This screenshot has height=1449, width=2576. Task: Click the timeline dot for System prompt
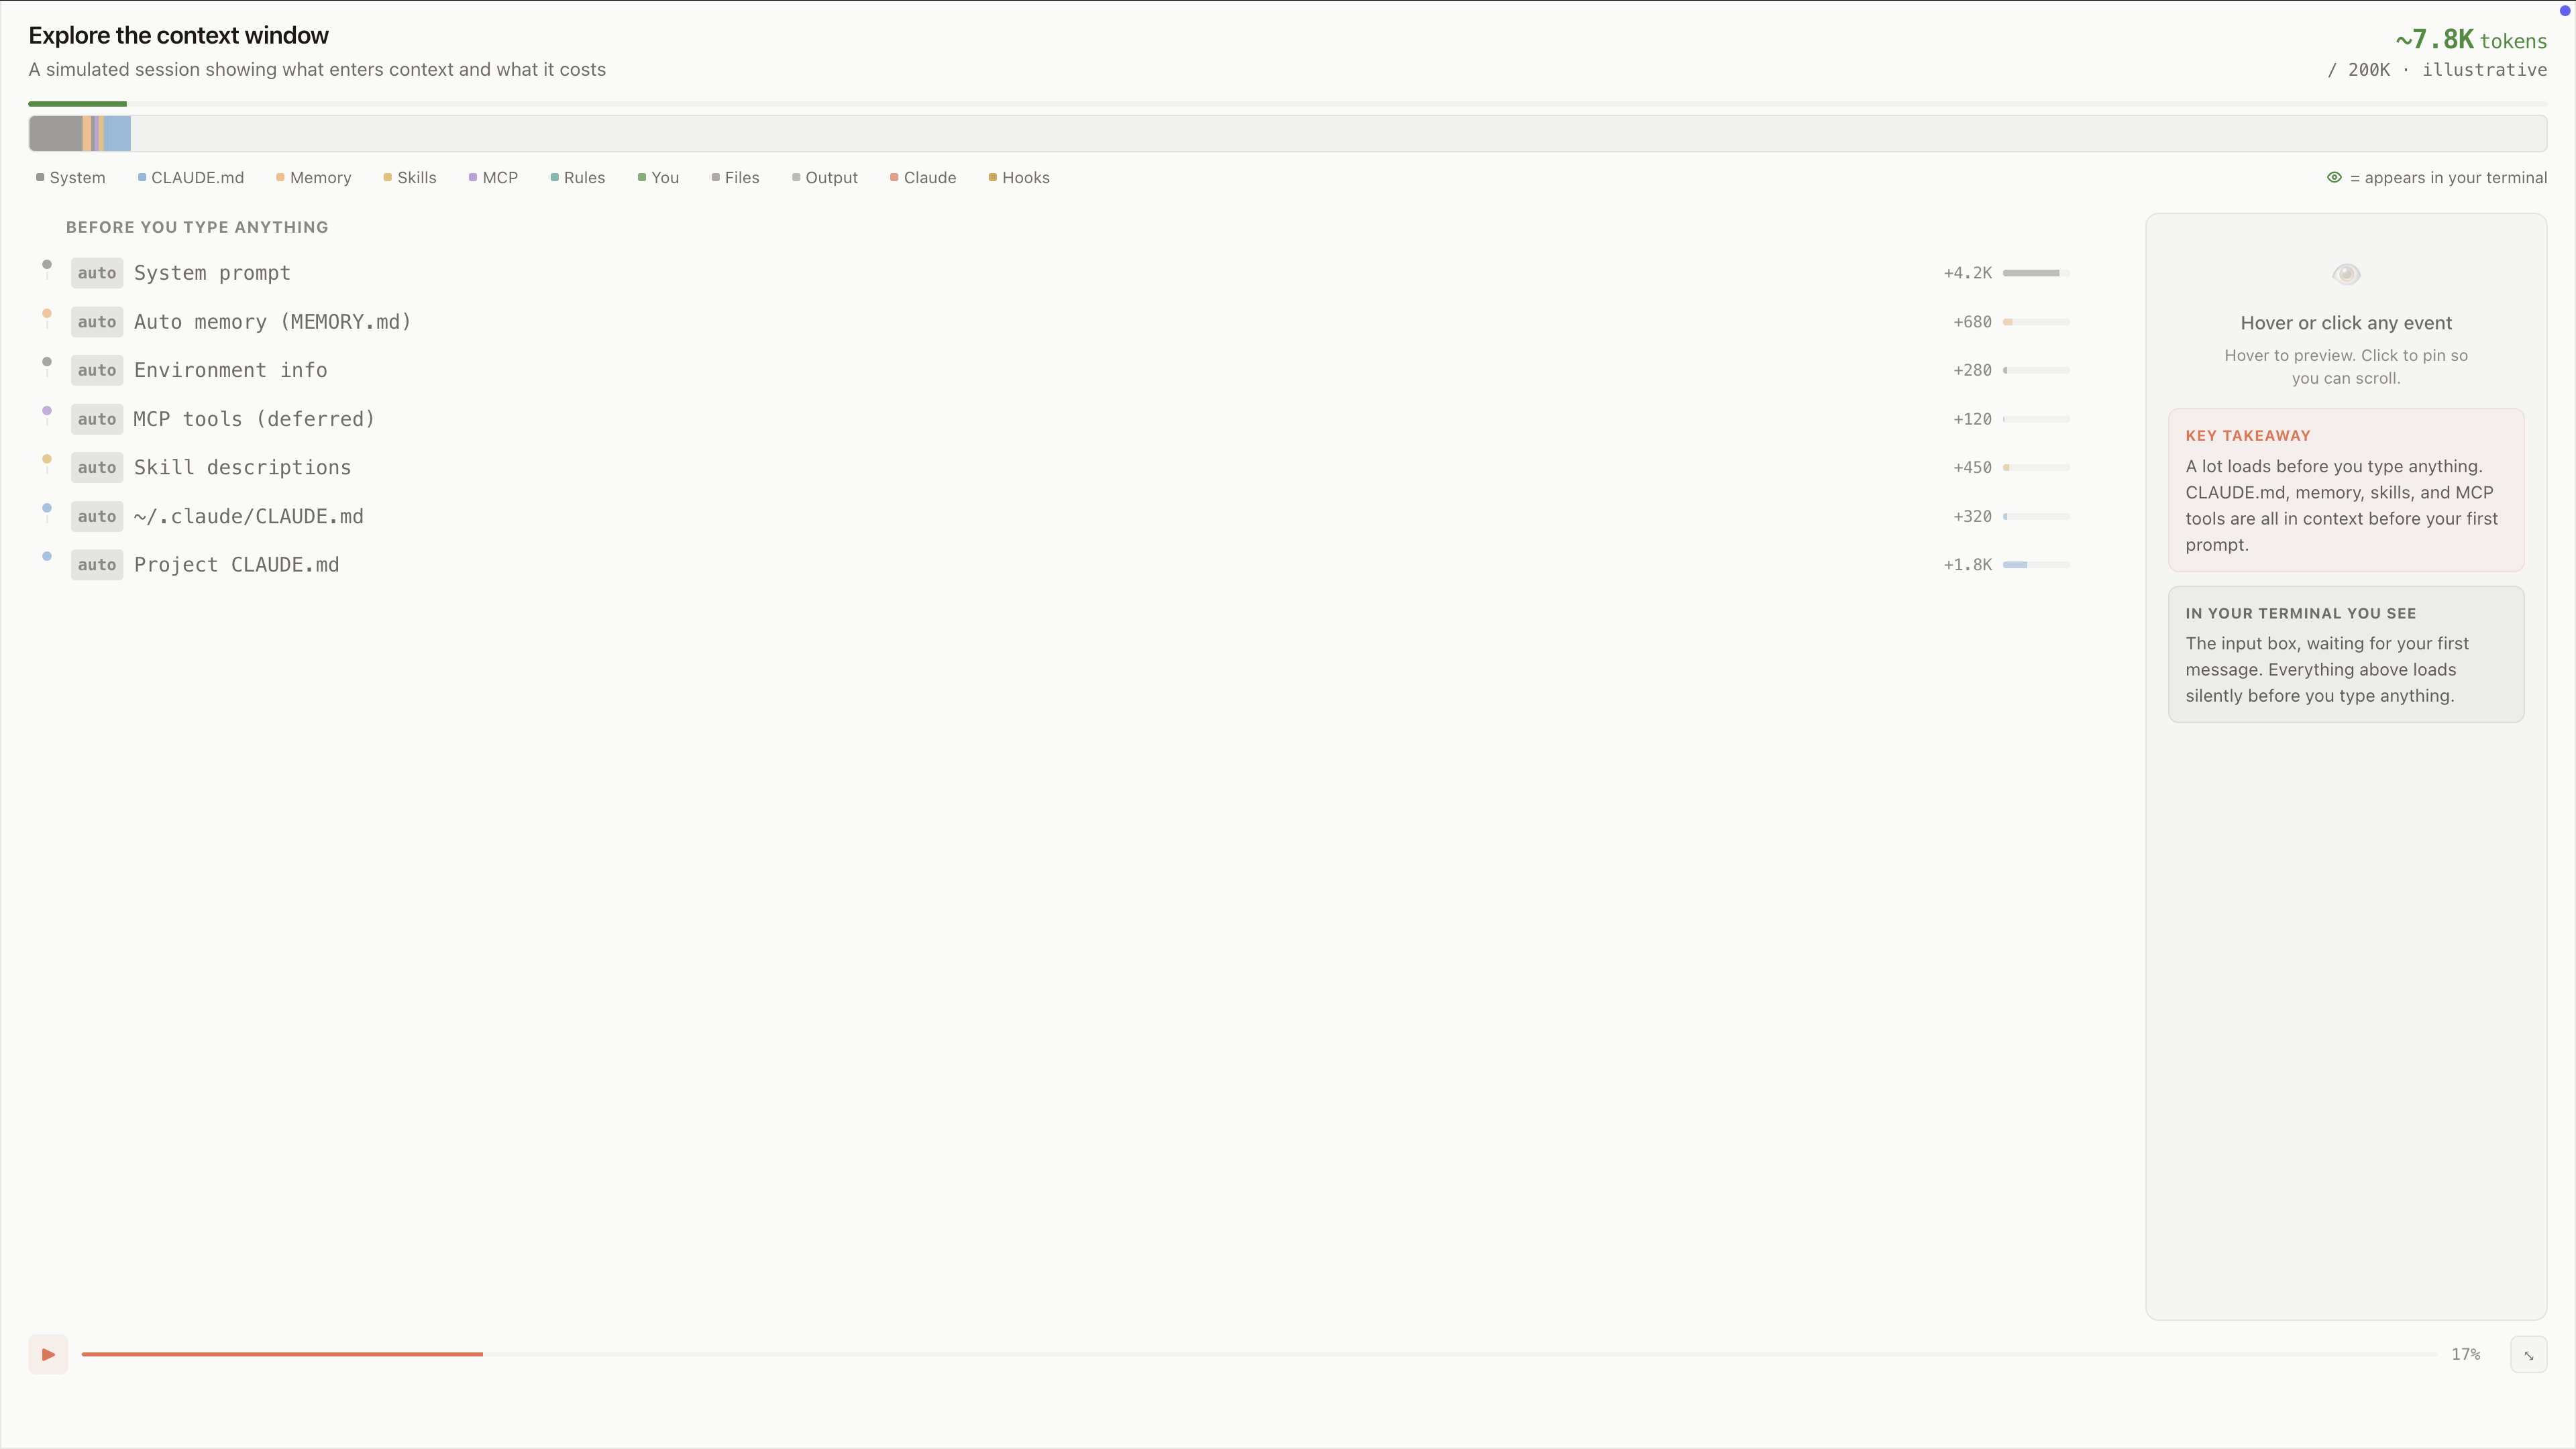pyautogui.click(x=47, y=264)
